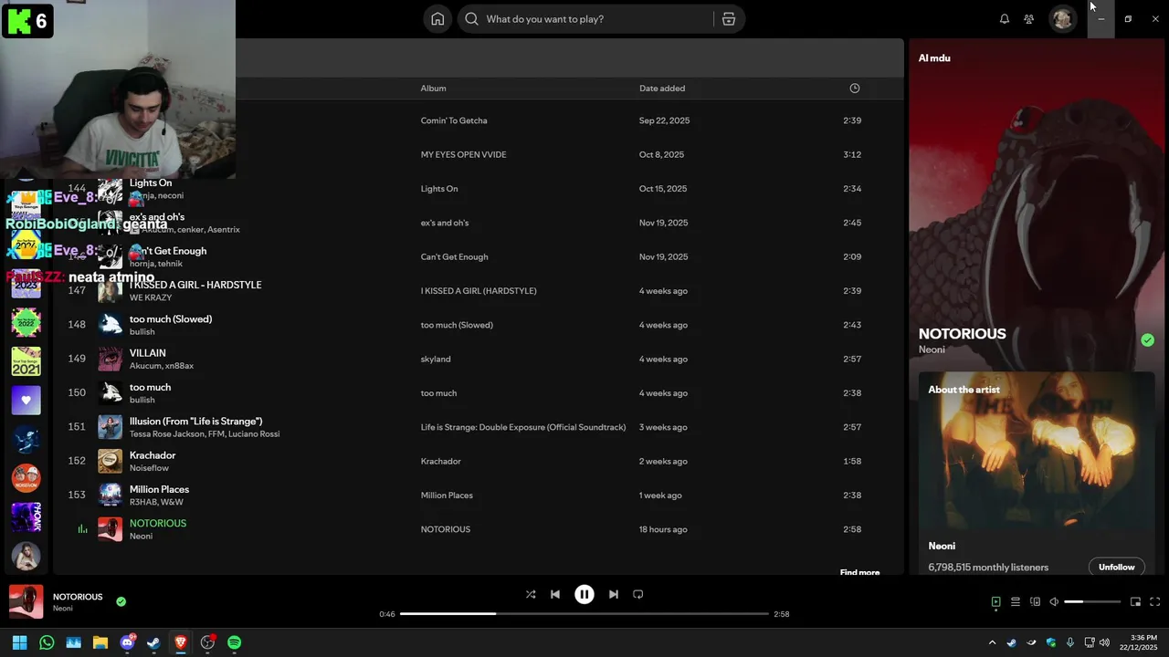The height and width of the screenshot is (657, 1169).
Task: Open the miniplayer
Action: pyautogui.click(x=1135, y=602)
